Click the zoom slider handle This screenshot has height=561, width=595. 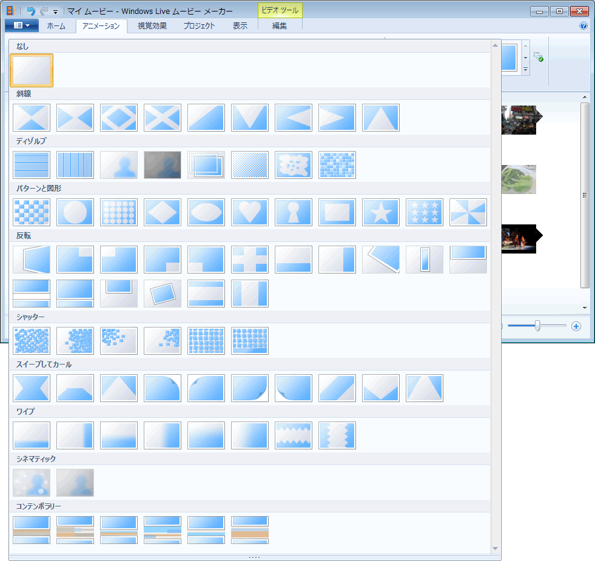pyautogui.click(x=537, y=326)
